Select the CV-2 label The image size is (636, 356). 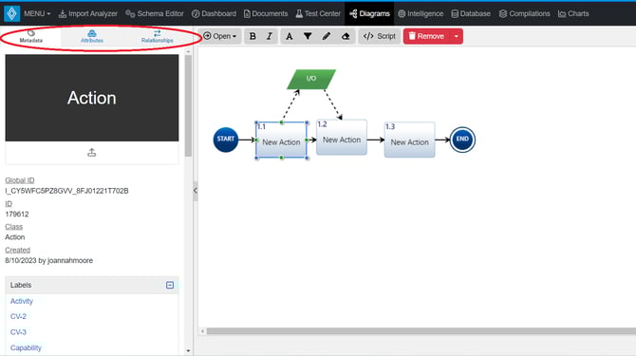18,316
